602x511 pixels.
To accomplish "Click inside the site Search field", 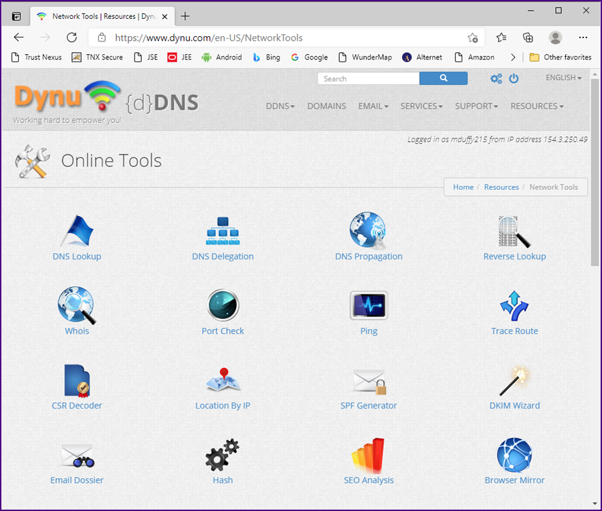I will click(369, 78).
